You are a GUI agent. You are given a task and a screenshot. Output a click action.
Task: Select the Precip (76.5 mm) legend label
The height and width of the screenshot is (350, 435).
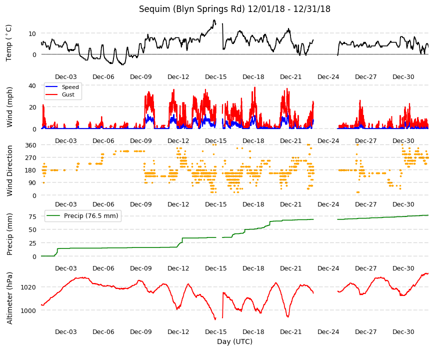click(91, 216)
